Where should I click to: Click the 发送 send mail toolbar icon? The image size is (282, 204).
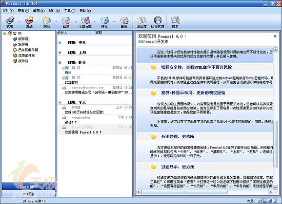point(29,22)
